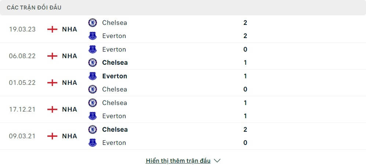Screen dimensions: 366x165
Task: Click Everton crest in 19.03.23 match
Action: (93, 36)
